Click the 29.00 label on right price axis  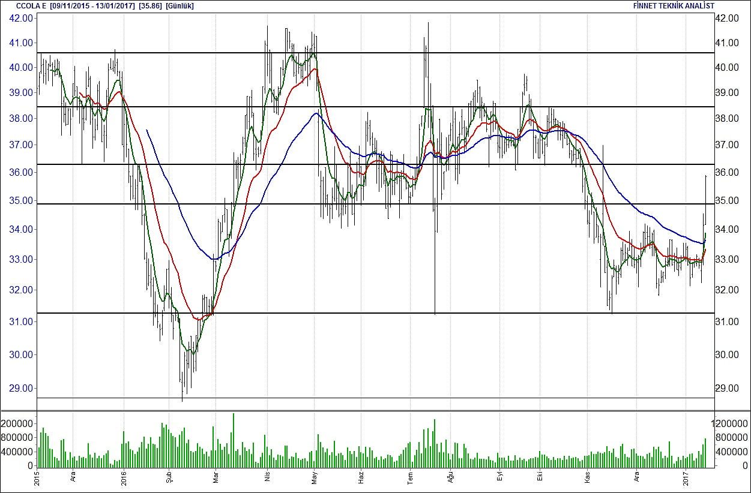coord(728,388)
